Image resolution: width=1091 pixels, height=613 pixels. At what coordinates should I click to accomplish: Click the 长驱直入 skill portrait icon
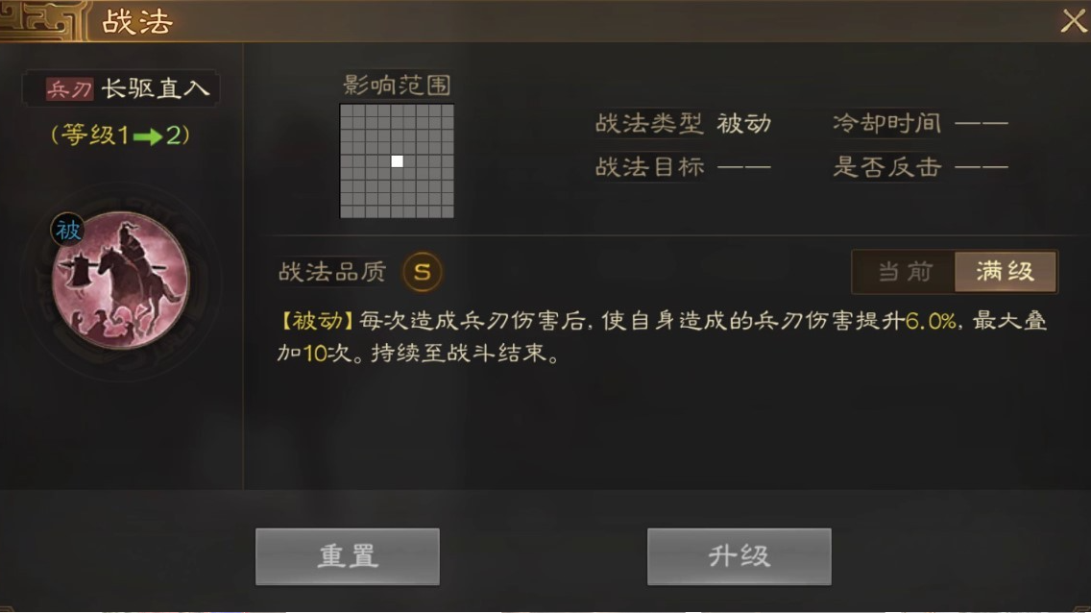pos(120,280)
